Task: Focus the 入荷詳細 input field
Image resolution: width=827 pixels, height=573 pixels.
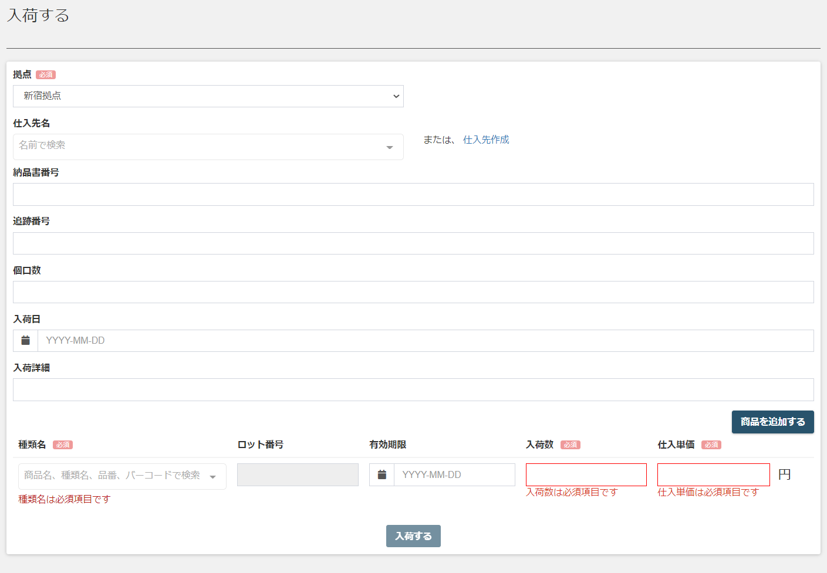Action: [413, 390]
